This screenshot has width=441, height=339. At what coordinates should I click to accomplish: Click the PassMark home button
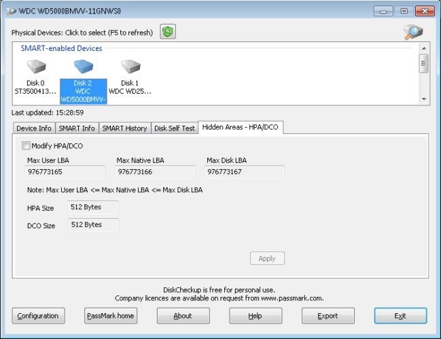point(111,316)
